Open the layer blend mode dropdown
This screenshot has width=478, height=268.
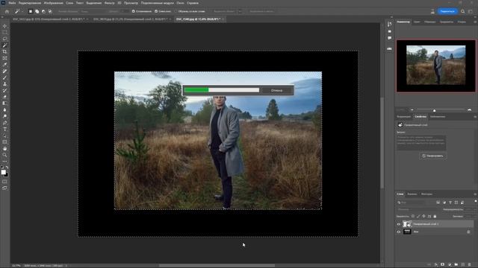coord(418,209)
